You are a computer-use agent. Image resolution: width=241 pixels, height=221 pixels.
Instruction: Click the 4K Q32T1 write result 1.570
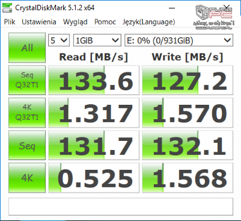188,113
